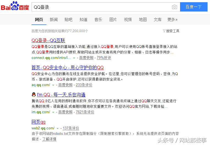Click the 网页qq result link

point(38,122)
